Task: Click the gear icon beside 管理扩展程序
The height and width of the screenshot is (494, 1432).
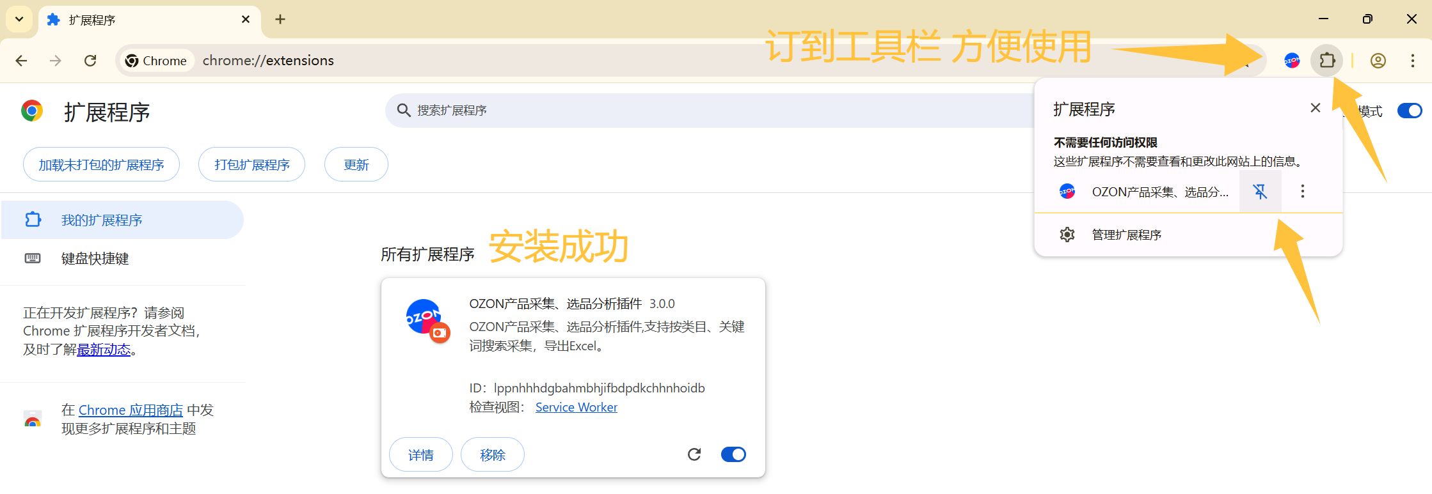Action: pos(1067,235)
